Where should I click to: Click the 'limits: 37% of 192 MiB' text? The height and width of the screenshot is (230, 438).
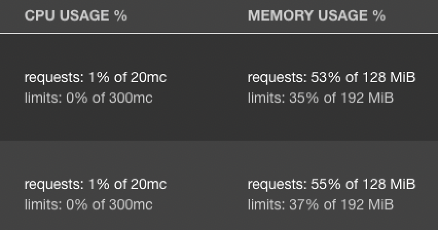[321, 205]
